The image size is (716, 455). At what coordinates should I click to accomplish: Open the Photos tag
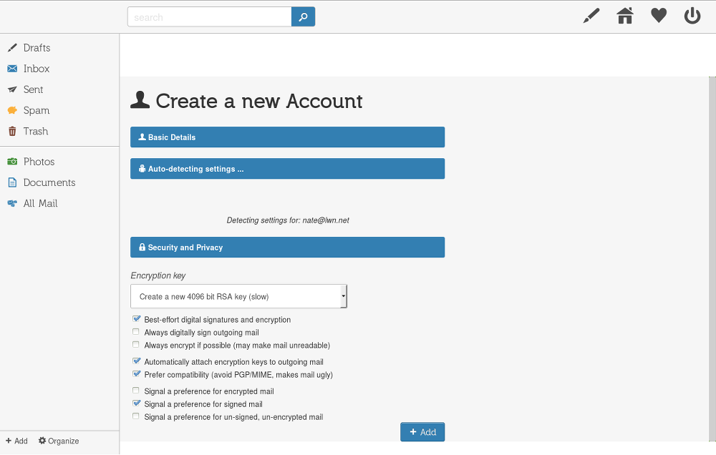(x=39, y=162)
